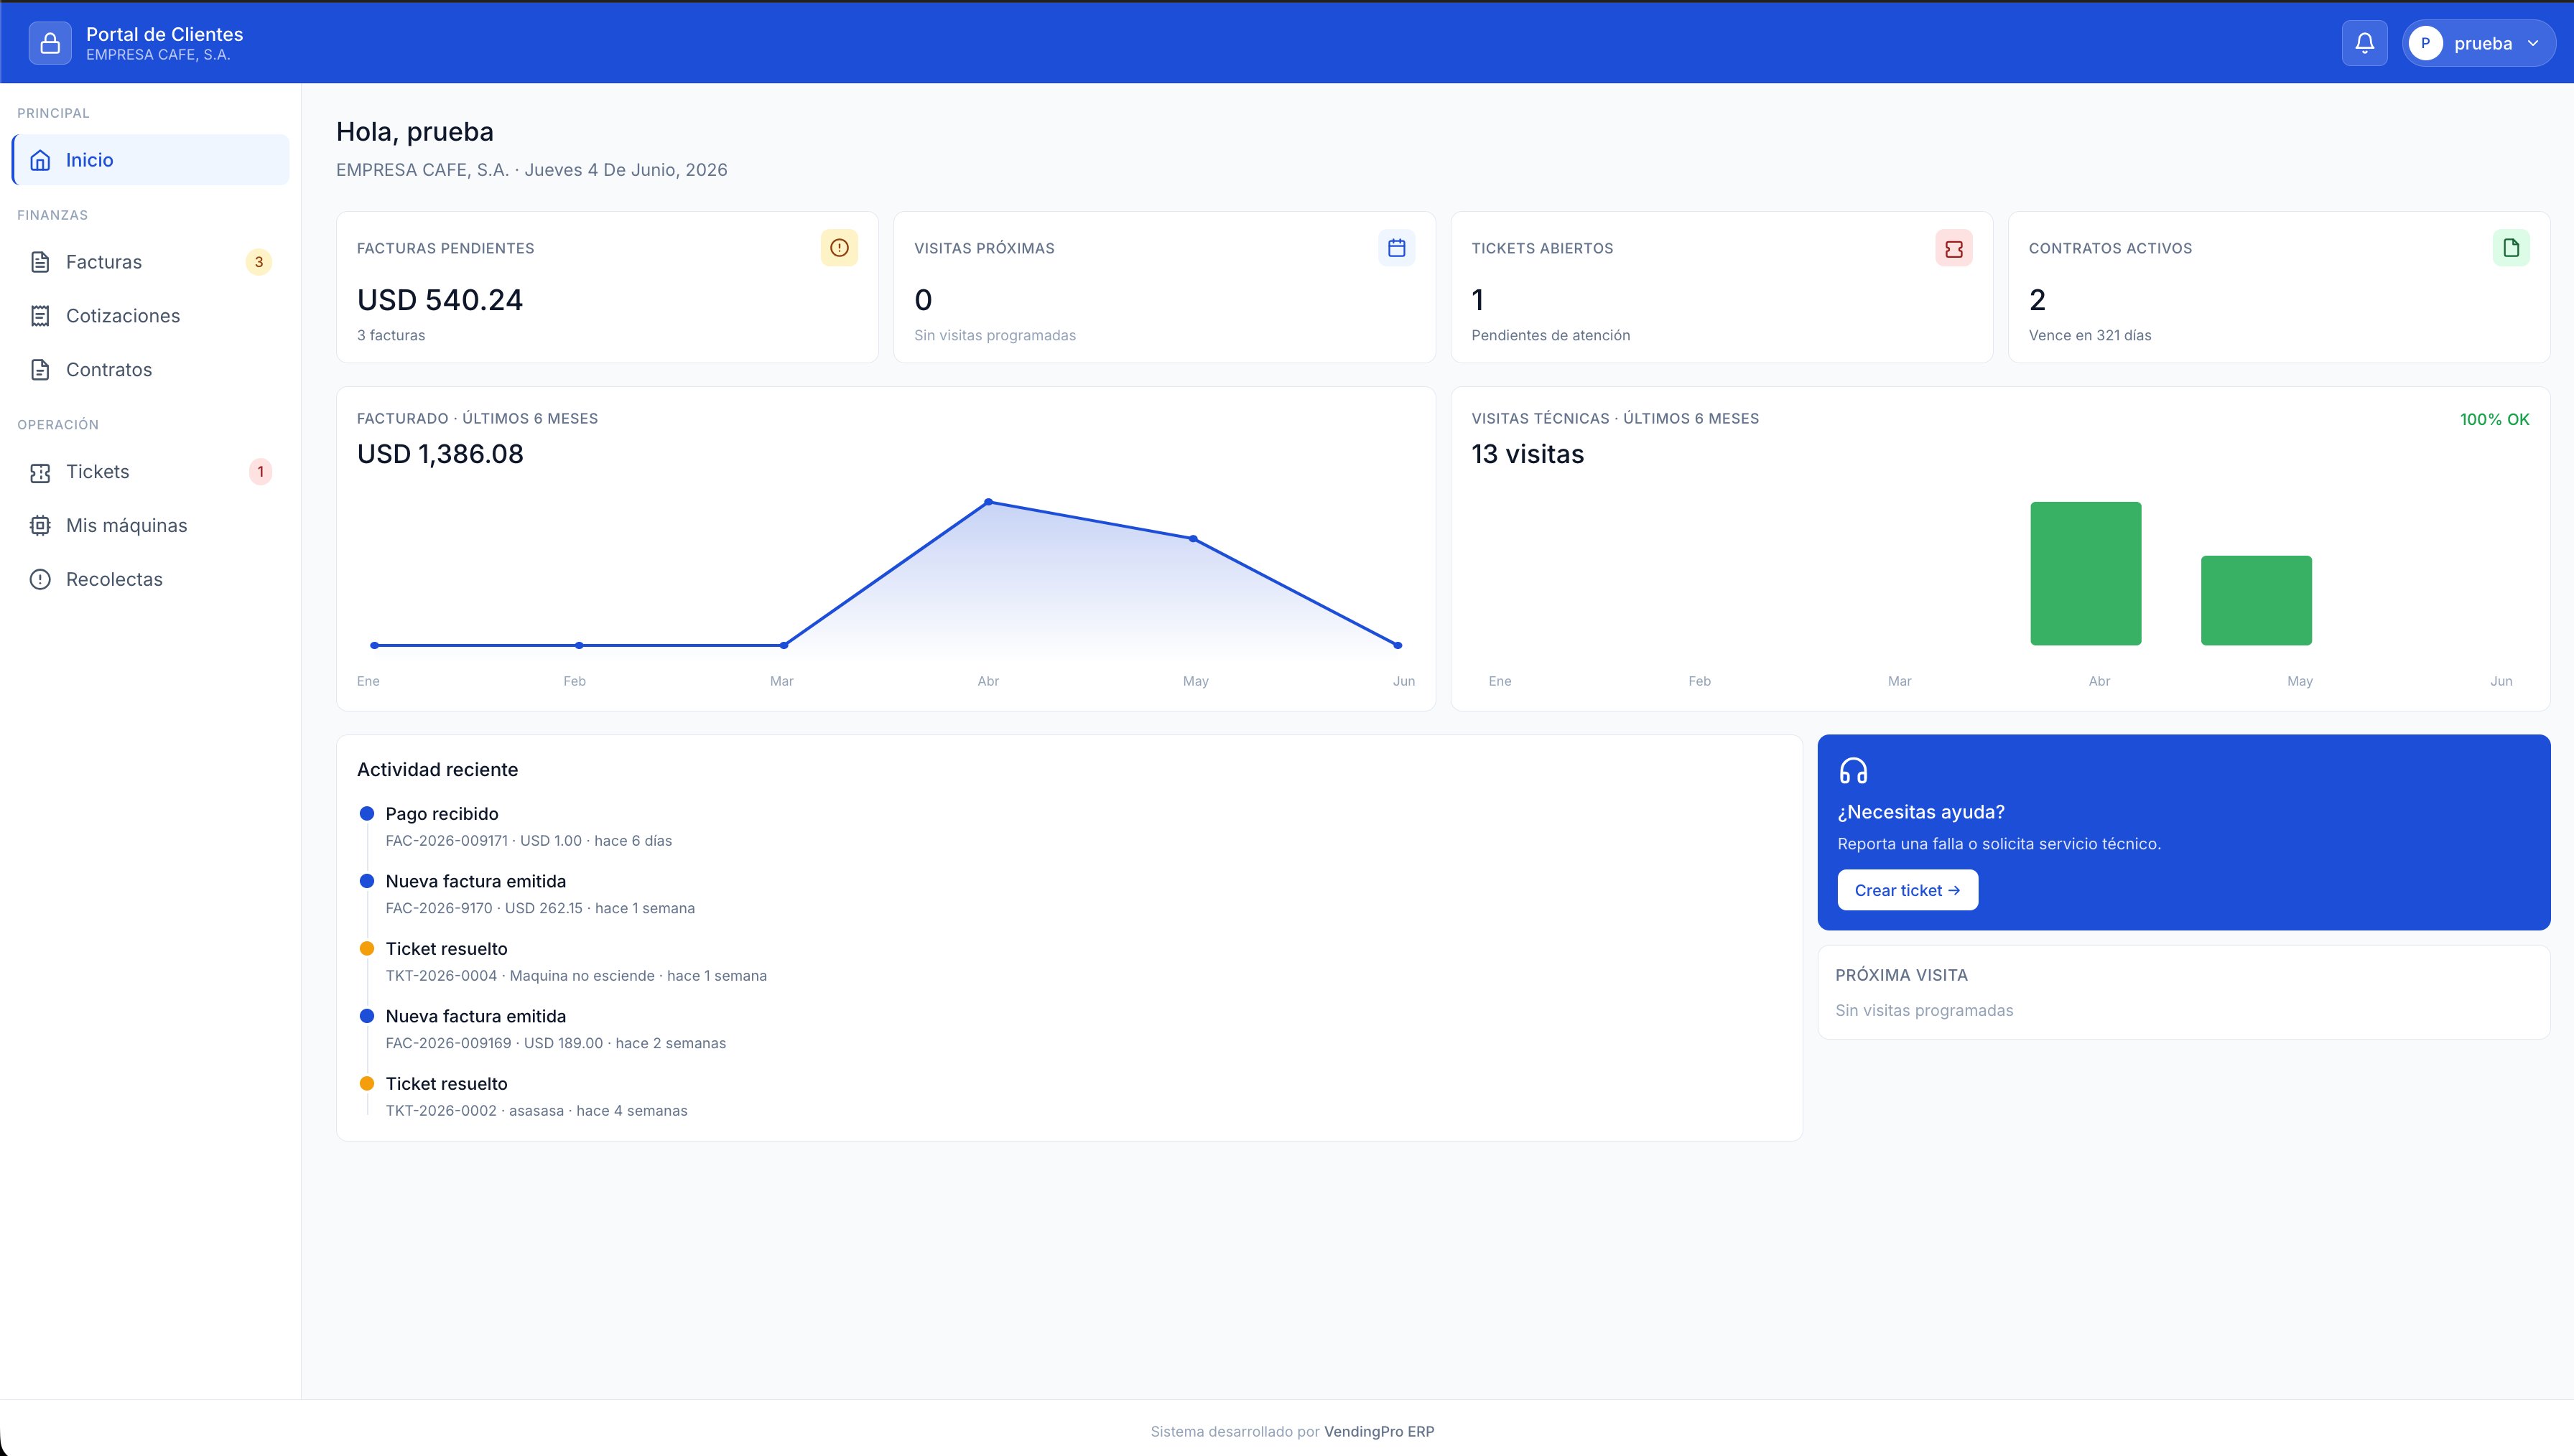2574x1456 pixels.
Task: Open Contratos in the sidebar
Action: point(151,370)
